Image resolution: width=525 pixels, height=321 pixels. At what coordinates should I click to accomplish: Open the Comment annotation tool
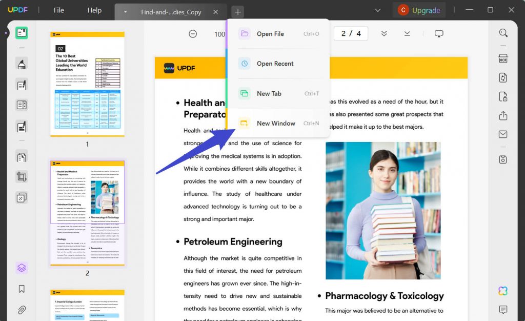(x=21, y=64)
